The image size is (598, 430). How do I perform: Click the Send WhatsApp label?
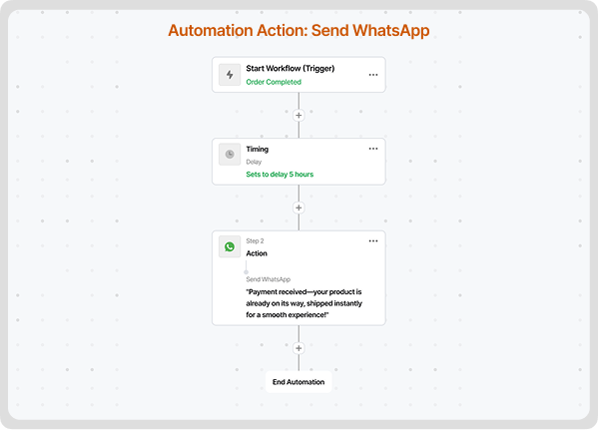pyautogui.click(x=269, y=279)
